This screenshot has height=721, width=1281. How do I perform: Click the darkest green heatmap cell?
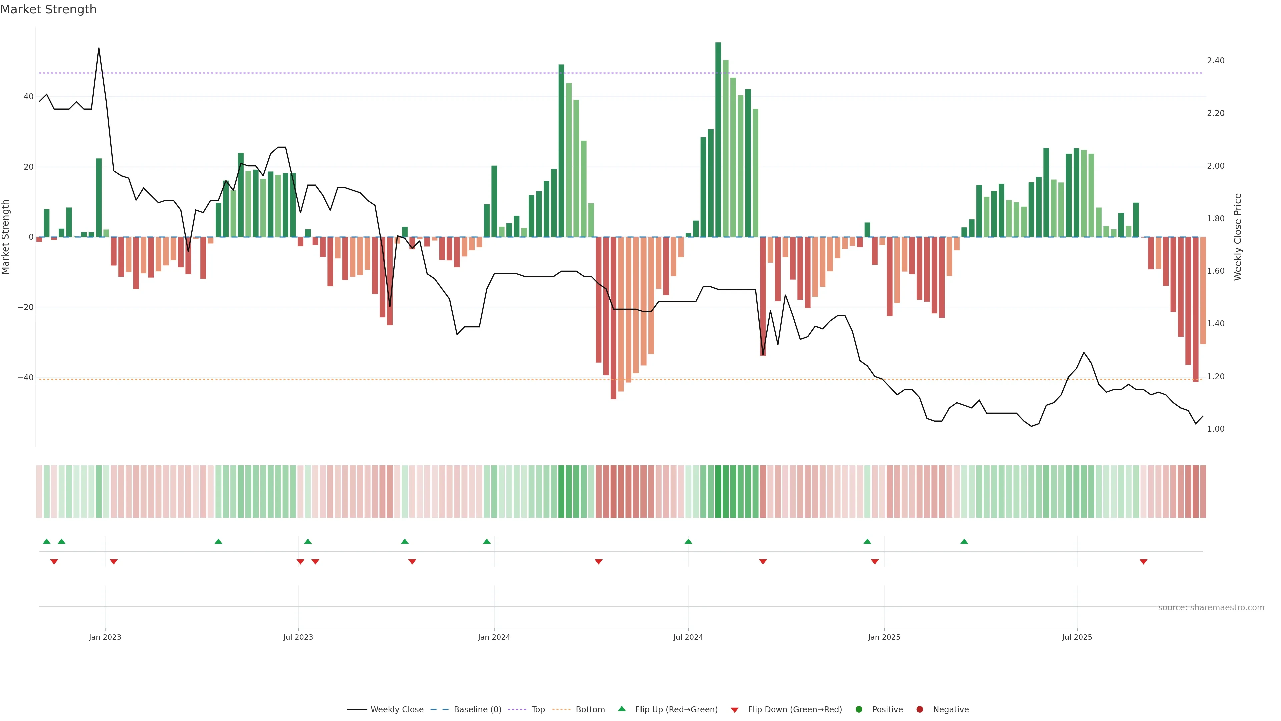pyautogui.click(x=718, y=492)
